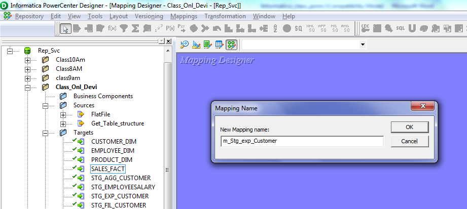Click the P(x) Stored Procedure icon
Viewport: 467px width, 209px height.
(x=170, y=28)
